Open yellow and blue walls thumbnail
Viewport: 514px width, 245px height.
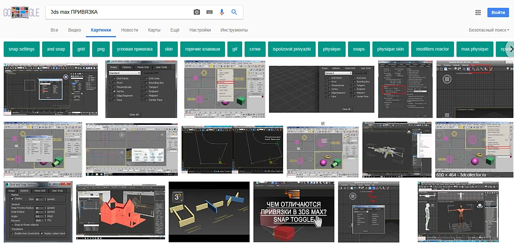[209, 212]
